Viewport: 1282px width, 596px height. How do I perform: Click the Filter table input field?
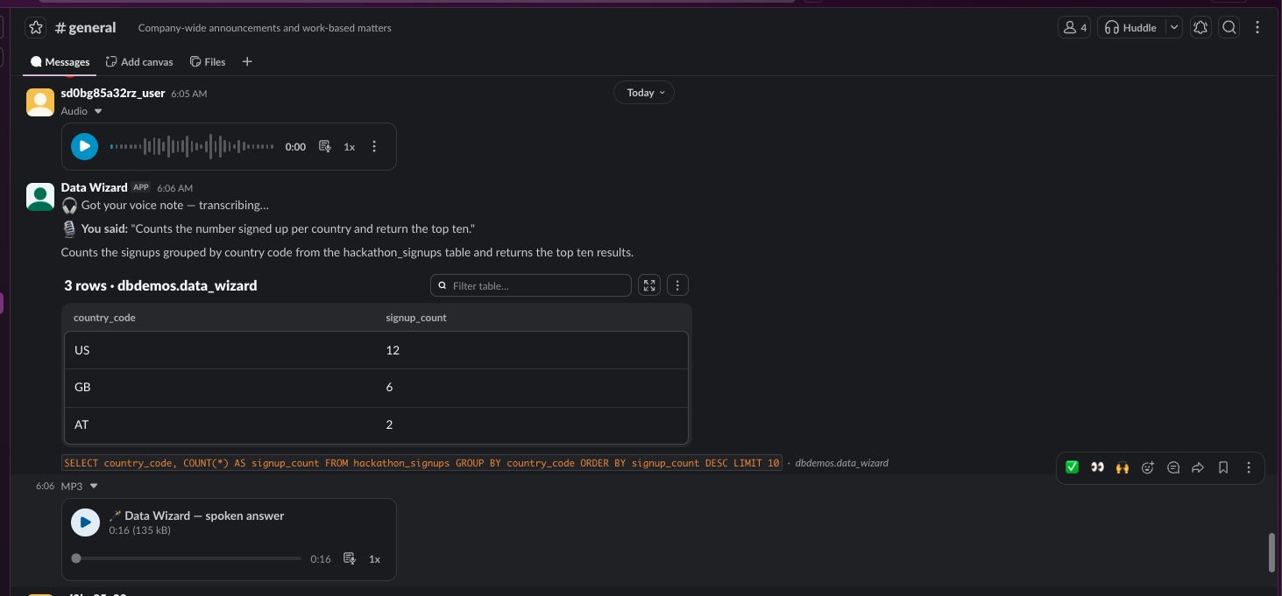[x=531, y=285]
